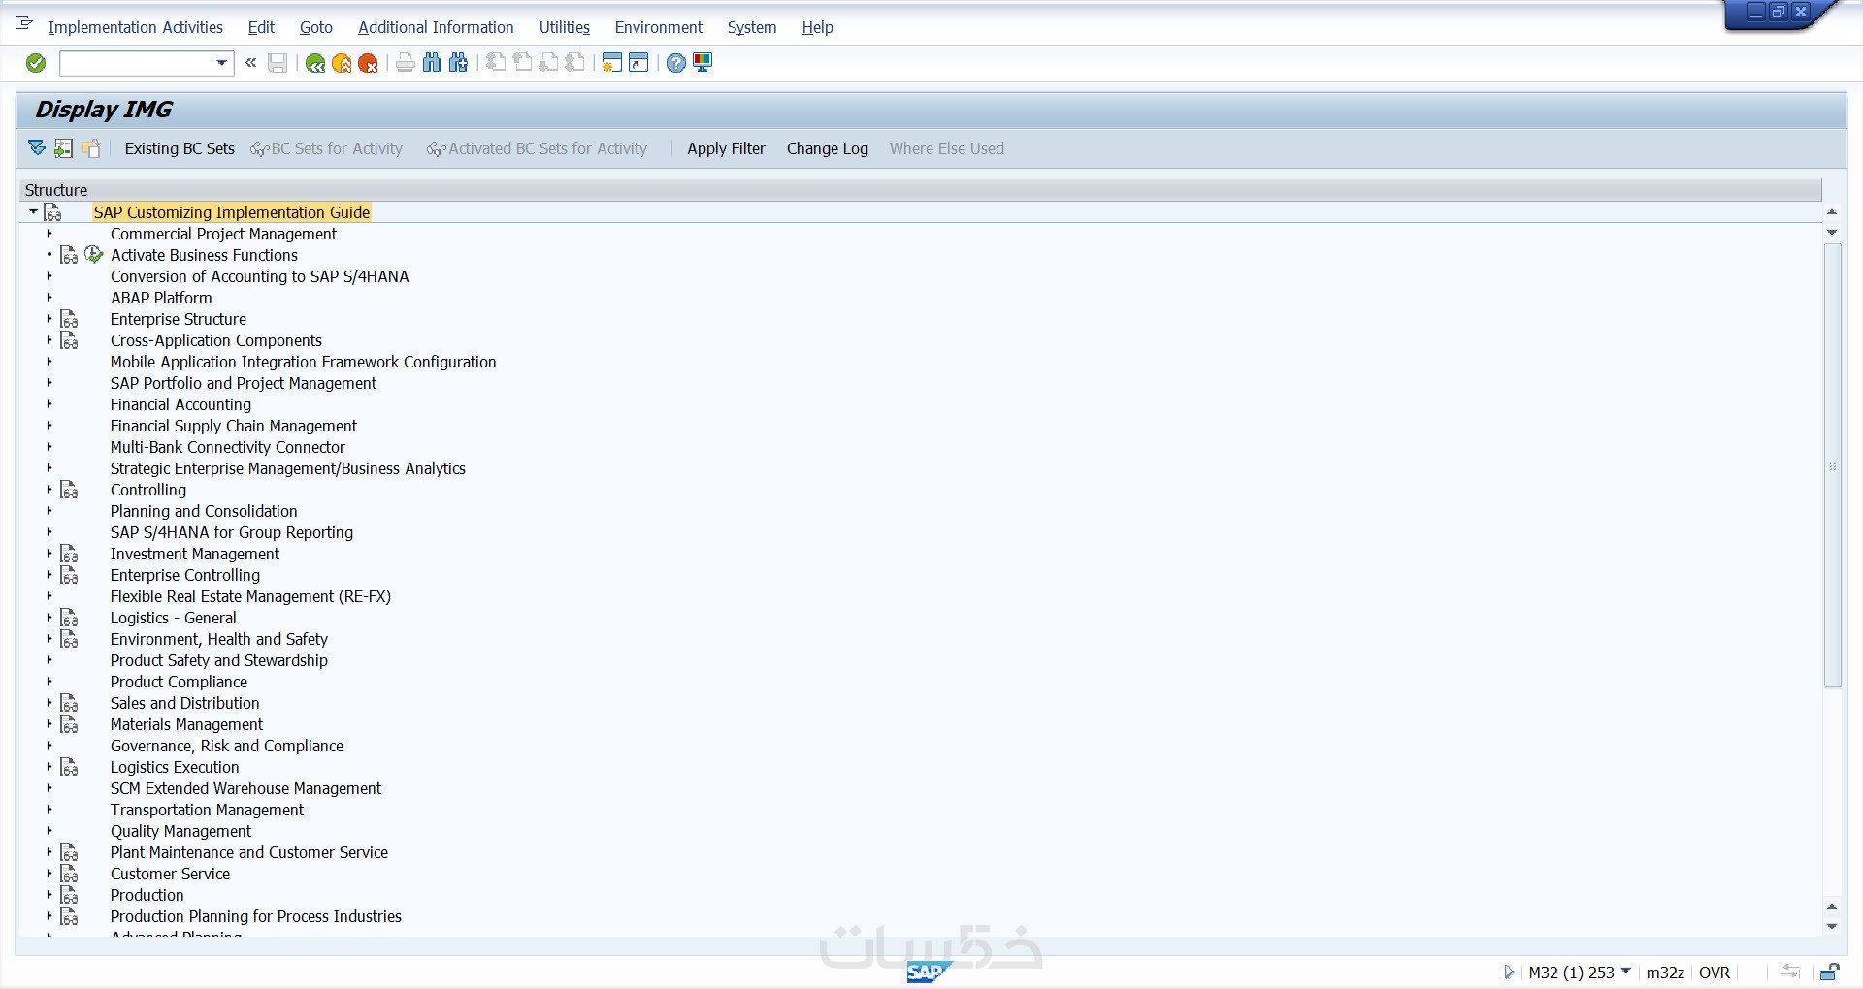Image resolution: width=1863 pixels, height=989 pixels.
Task: Click the green Enter checkmark icon
Action: click(x=36, y=63)
